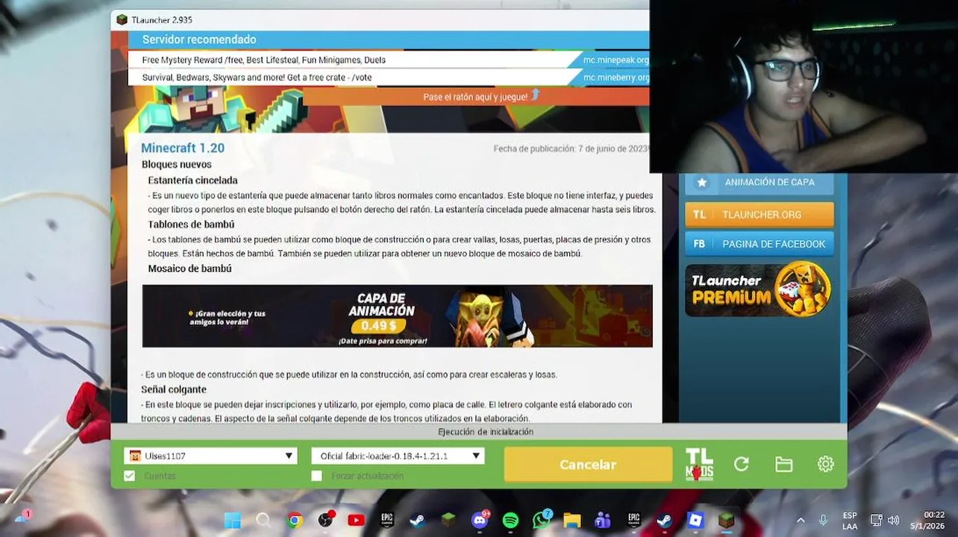This screenshot has width=958, height=537.
Task: Click the 'Servidor recomendado' header
Action: click(x=199, y=40)
